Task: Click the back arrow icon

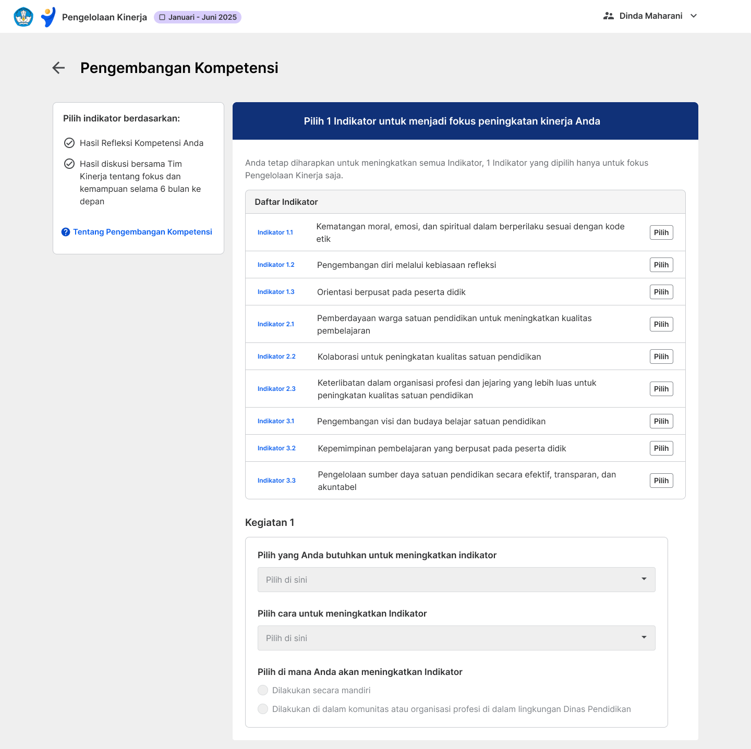Action: (x=58, y=68)
